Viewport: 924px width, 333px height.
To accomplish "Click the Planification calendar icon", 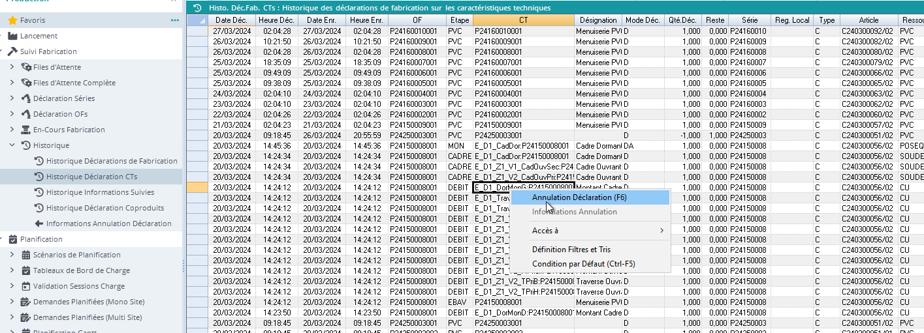I will click(x=12, y=239).
